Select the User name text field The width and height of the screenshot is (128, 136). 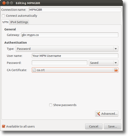[x=75, y=56]
